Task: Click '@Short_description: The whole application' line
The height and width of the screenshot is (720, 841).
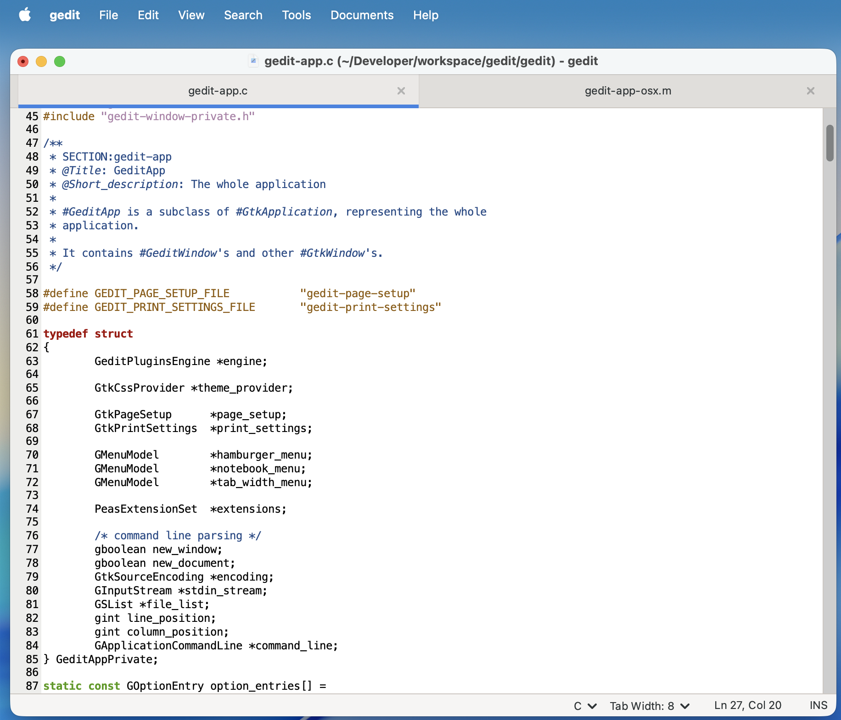Action: [x=194, y=184]
